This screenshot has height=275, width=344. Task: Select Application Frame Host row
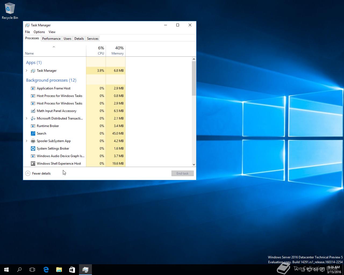[x=74, y=88]
